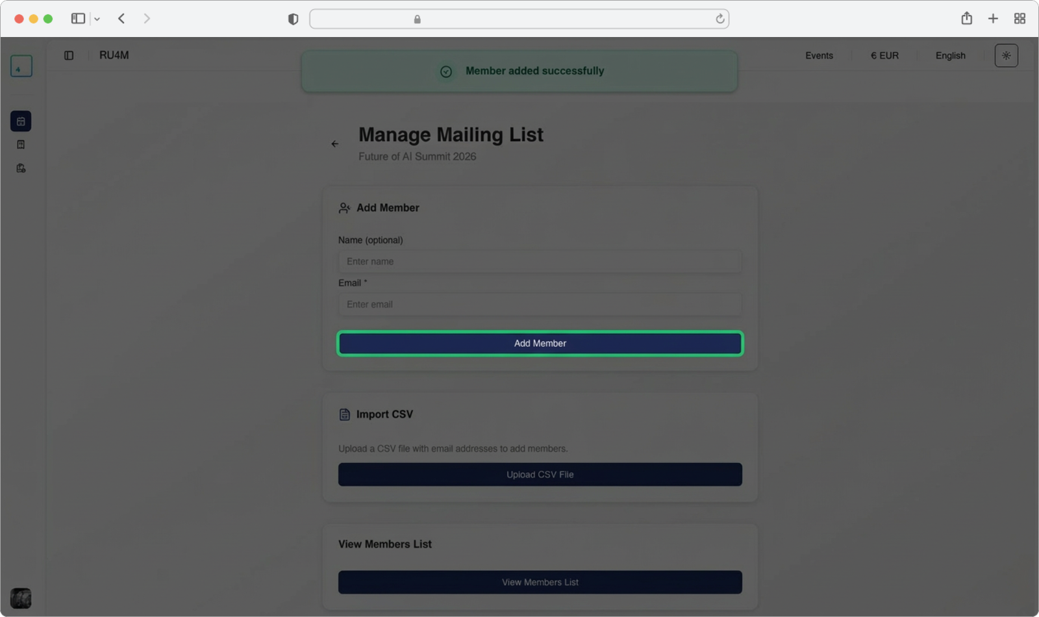
Task: Open the EUR currency selector
Action: (x=884, y=56)
